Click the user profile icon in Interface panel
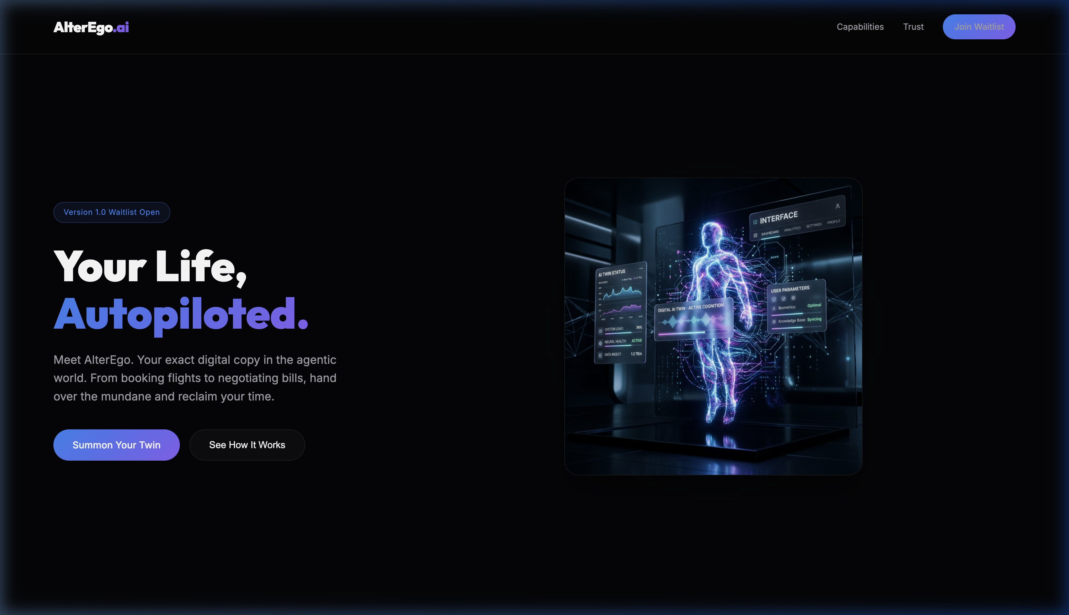 pyautogui.click(x=837, y=206)
